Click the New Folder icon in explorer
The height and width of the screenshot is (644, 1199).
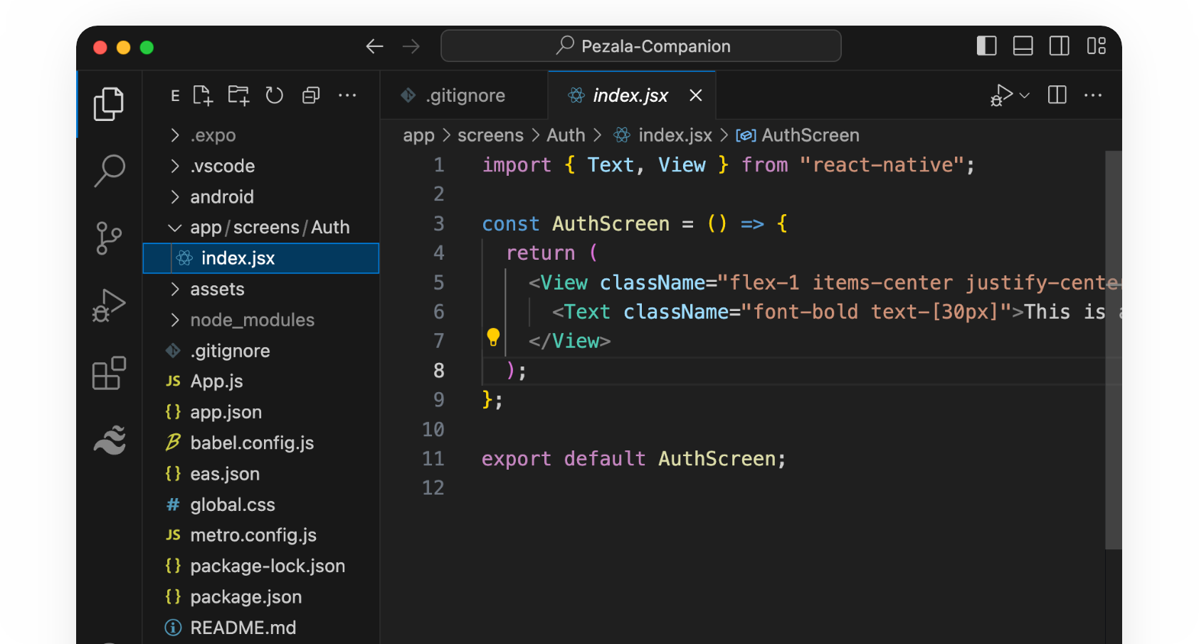tap(238, 95)
